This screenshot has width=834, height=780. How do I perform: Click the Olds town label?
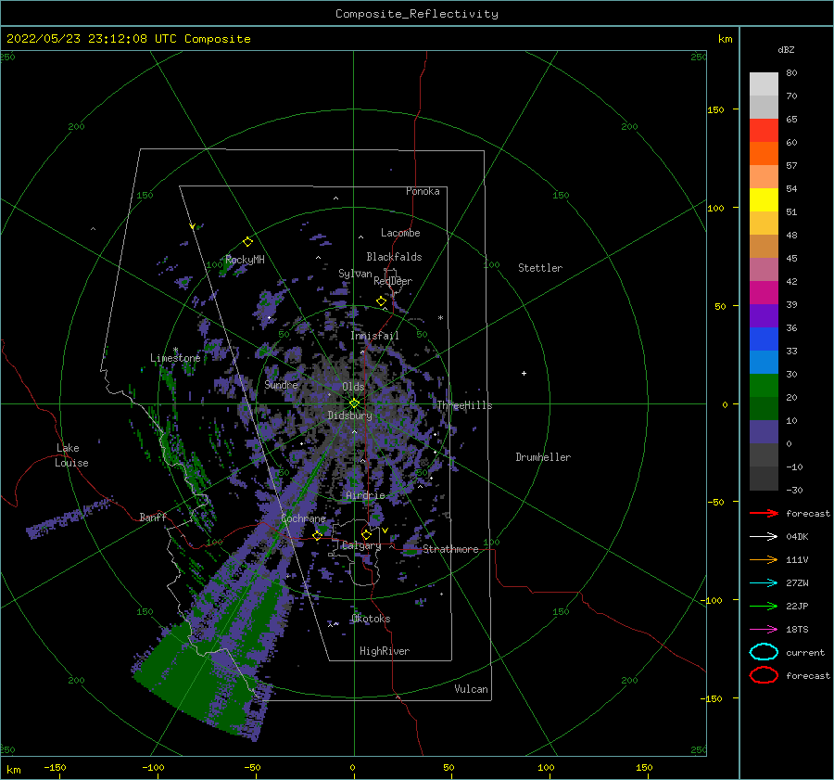353,387
